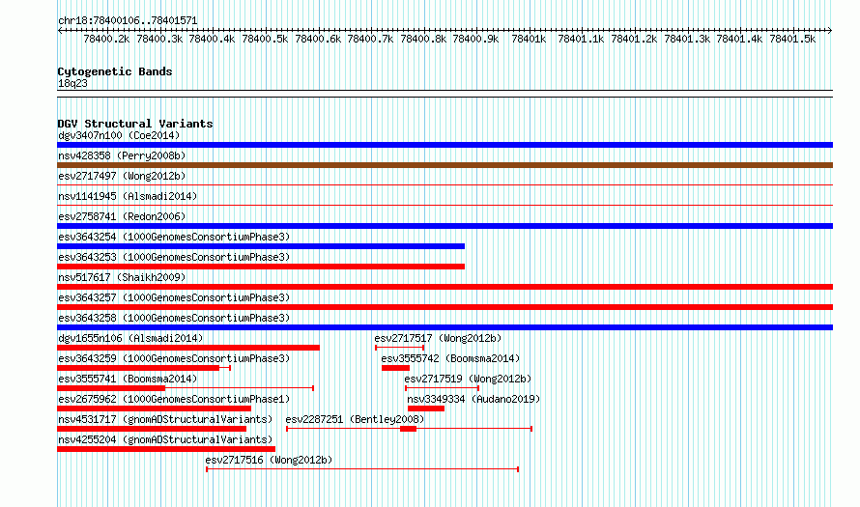The width and height of the screenshot is (860, 507).
Task: Select the nsv428358 (Perry2008b) label
Action: tap(122, 155)
